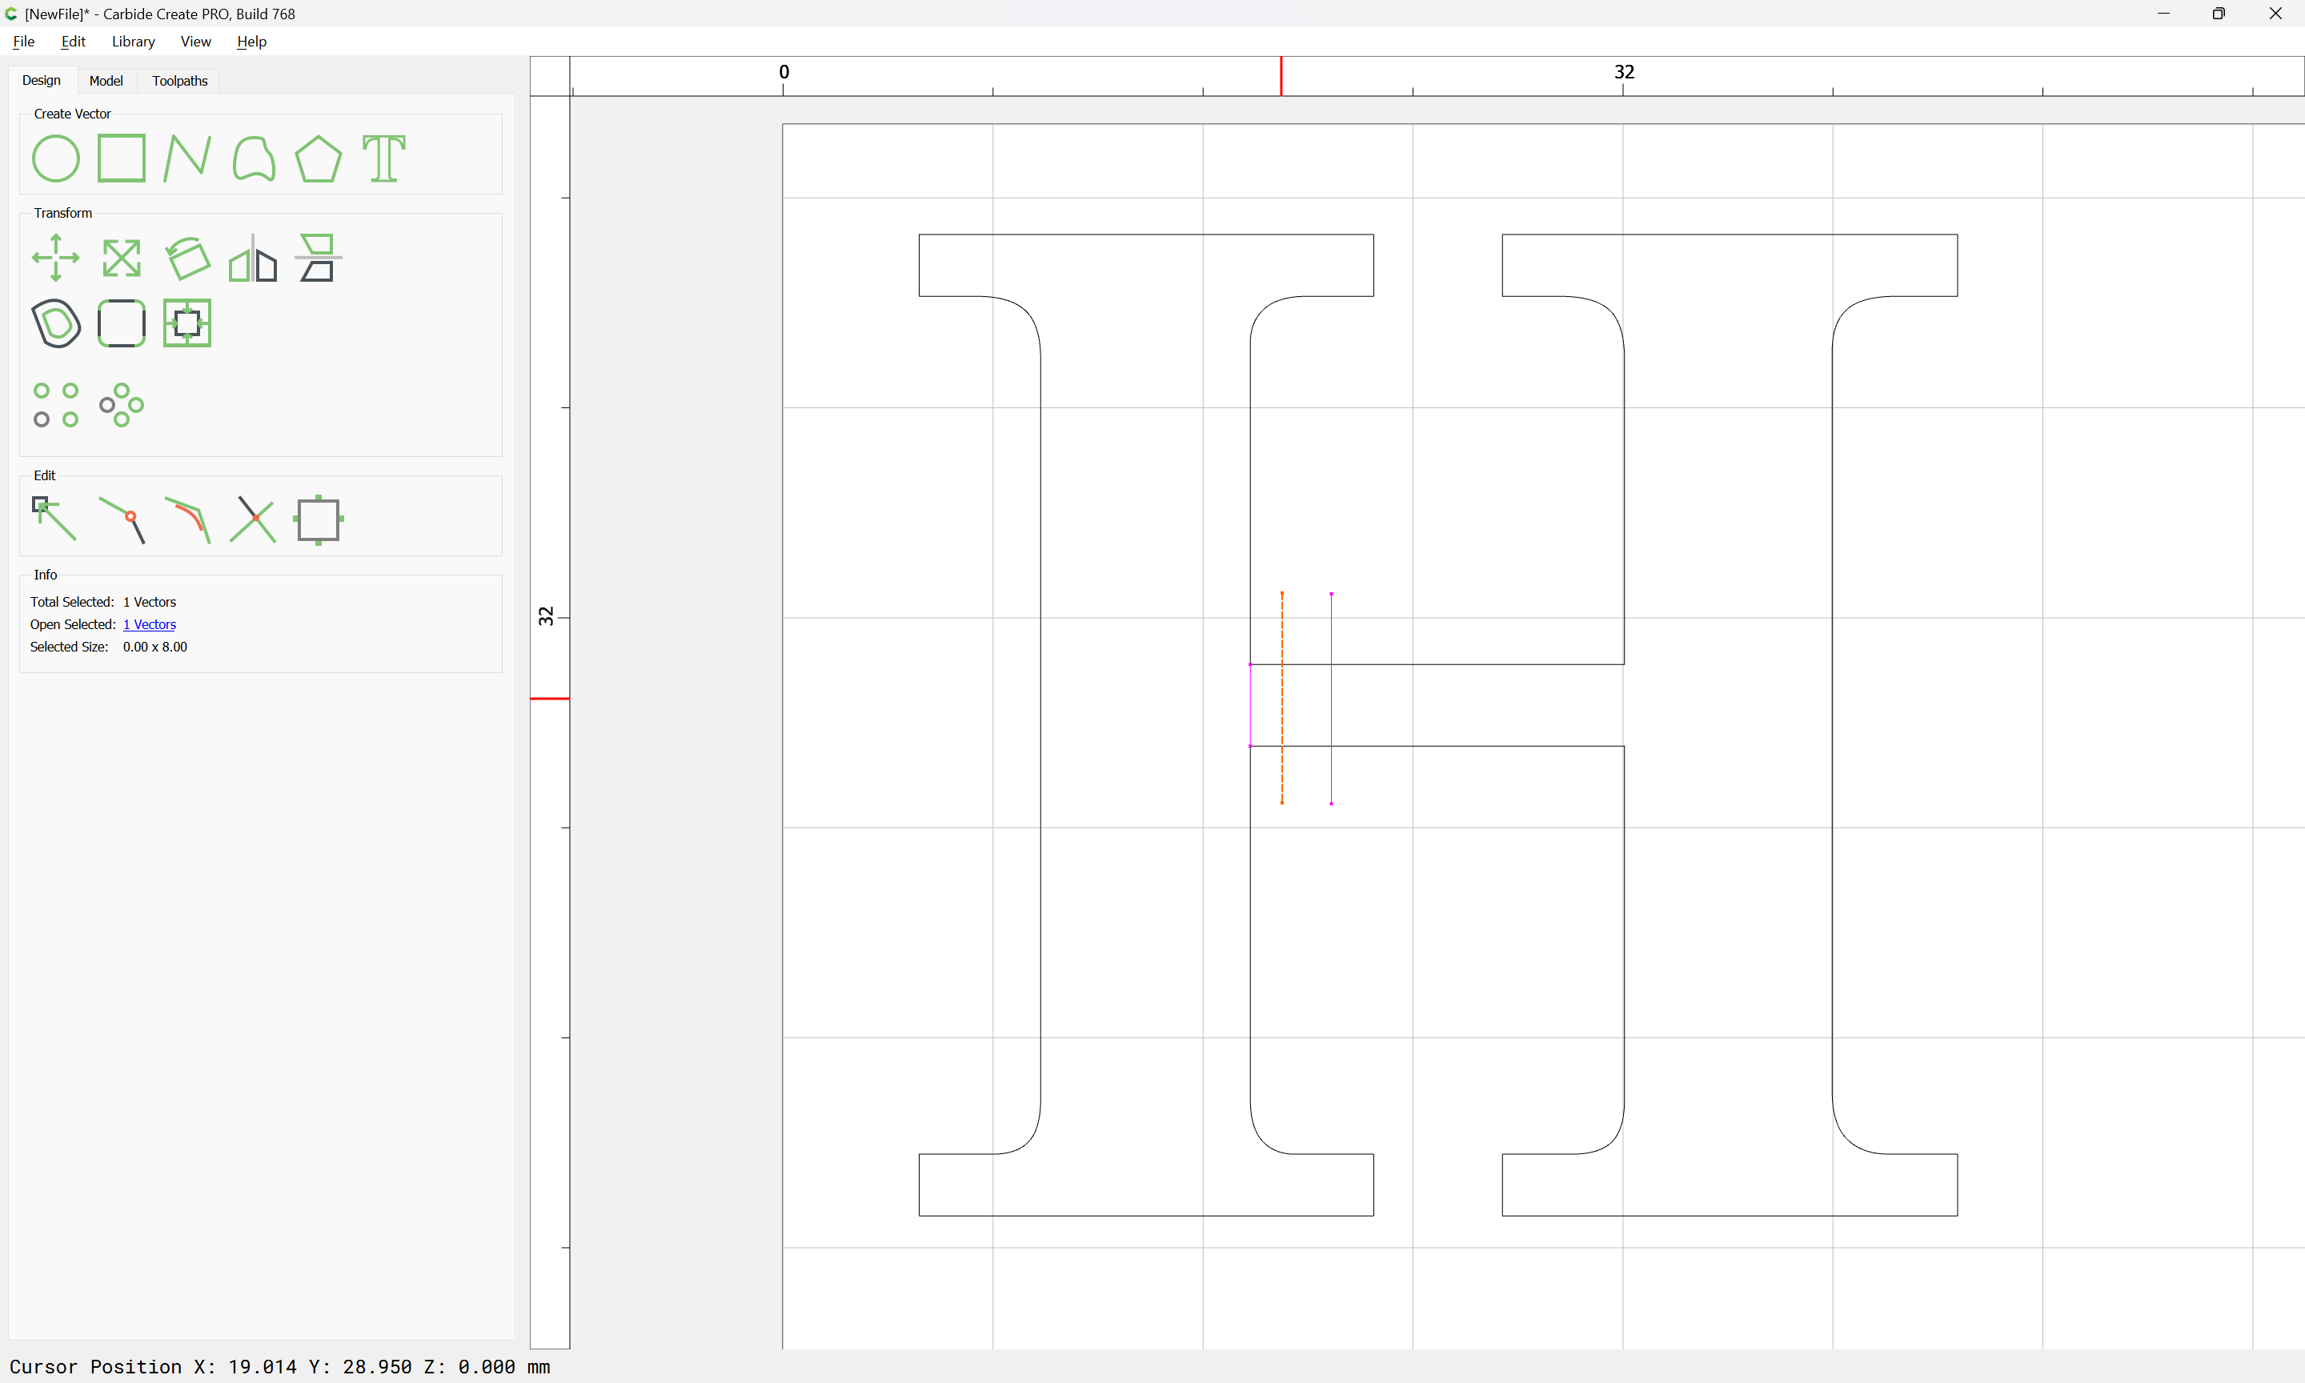Open the Circular Array tool

121,406
